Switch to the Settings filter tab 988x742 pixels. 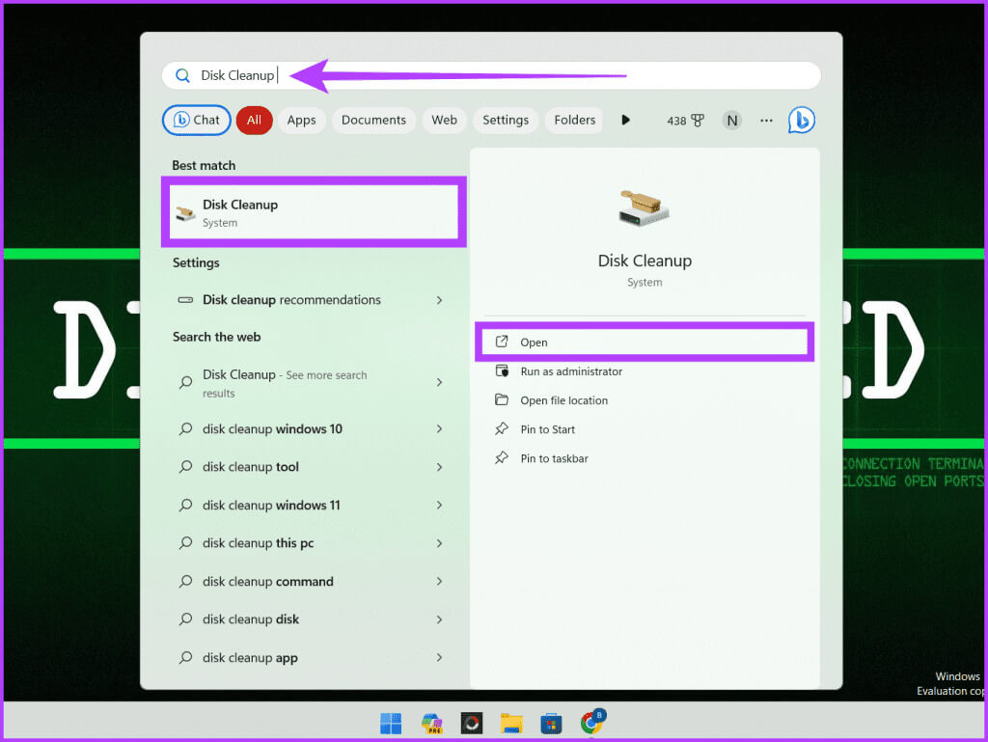[506, 120]
